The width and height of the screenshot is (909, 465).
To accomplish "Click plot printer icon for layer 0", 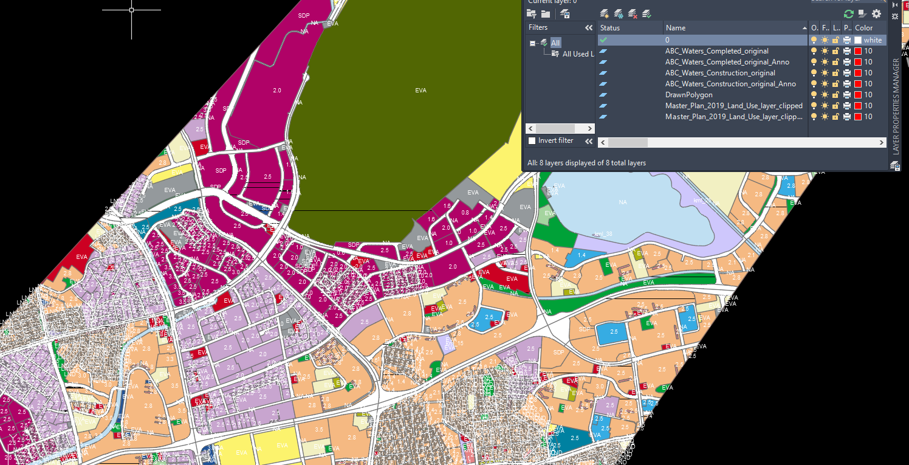I will pyautogui.click(x=847, y=40).
